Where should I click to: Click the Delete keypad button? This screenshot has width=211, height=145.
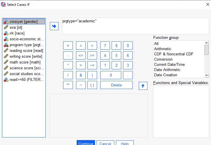pos(116,85)
